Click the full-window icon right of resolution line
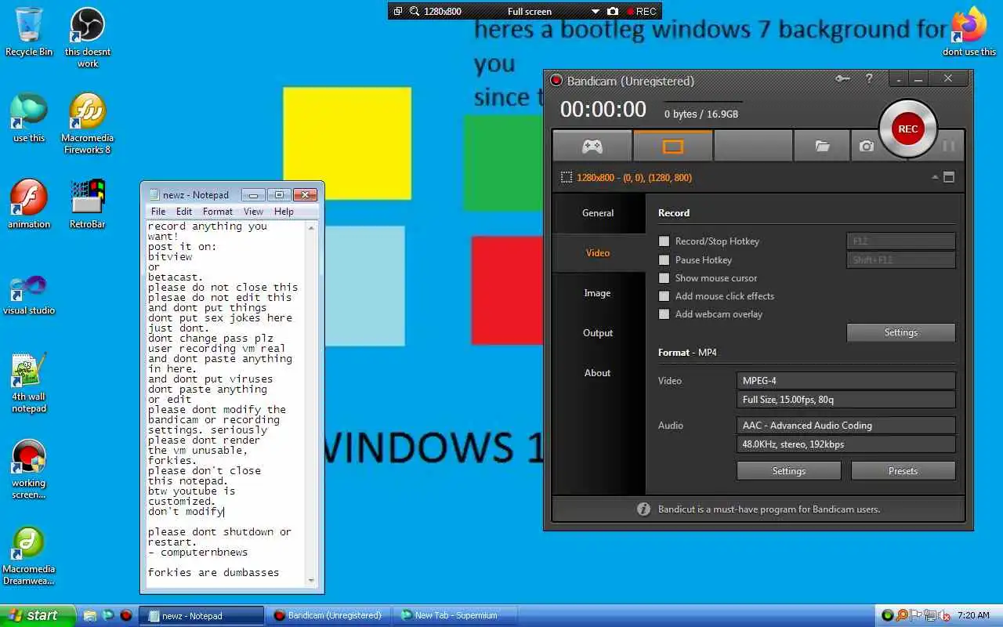The width and height of the screenshot is (1003, 627). click(x=949, y=177)
